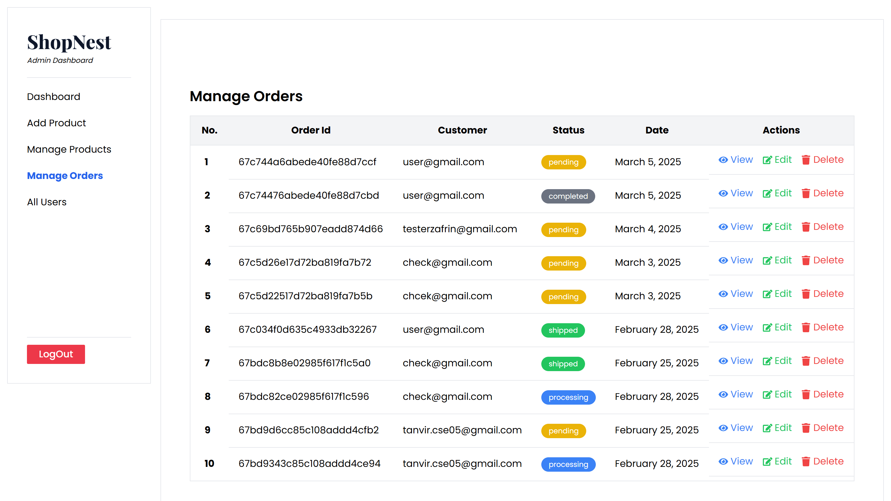Click the pending badge for tanvir.cse05@gmail.com order
Image resolution: width=891 pixels, height=501 pixels.
coord(563,431)
